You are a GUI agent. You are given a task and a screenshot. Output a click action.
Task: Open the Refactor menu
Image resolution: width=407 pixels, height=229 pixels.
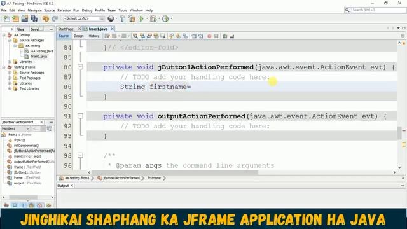(64, 10)
